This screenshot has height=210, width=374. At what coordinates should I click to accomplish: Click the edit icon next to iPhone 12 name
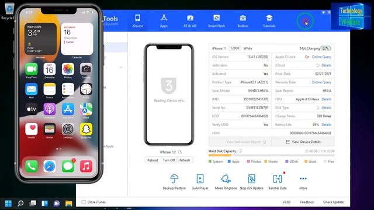coord(180,152)
